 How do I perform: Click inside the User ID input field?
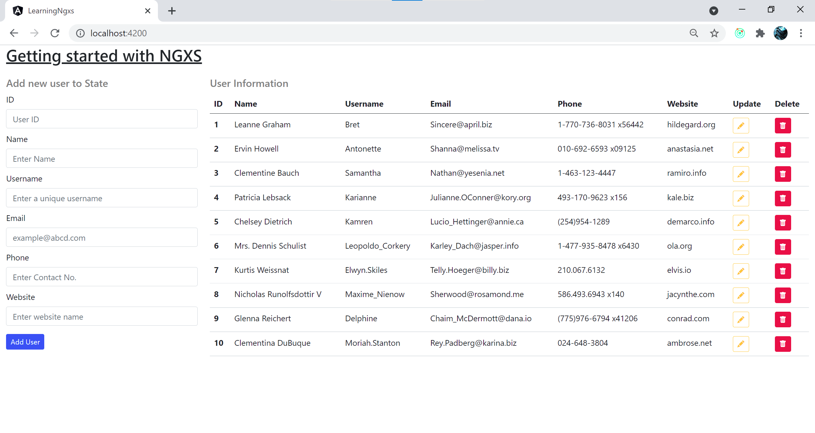coord(102,119)
